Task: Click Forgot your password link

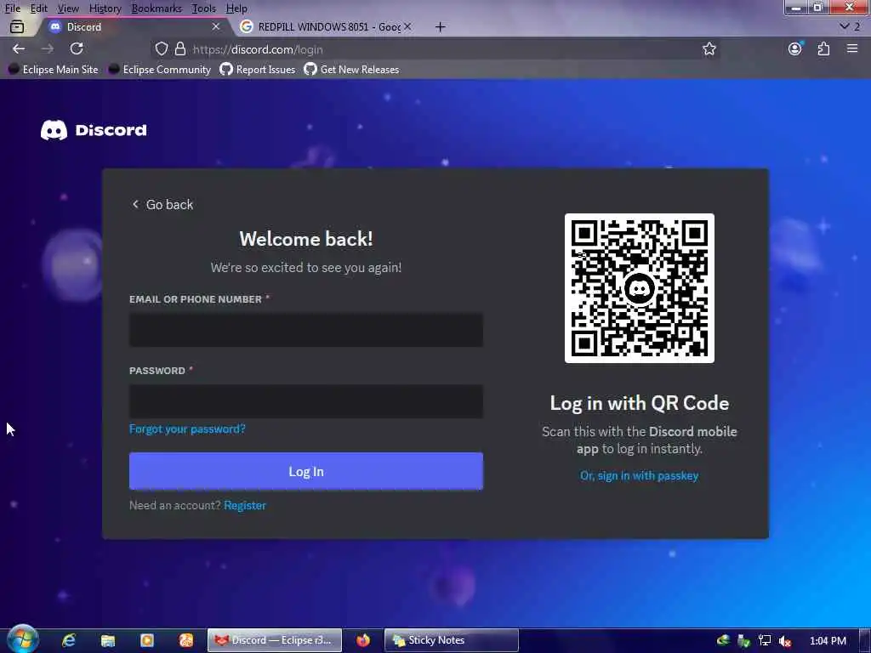Action: point(187,429)
